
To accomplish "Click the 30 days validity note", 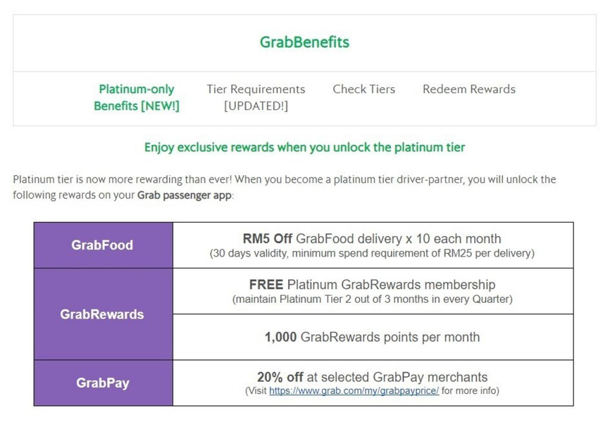I will point(372,253).
